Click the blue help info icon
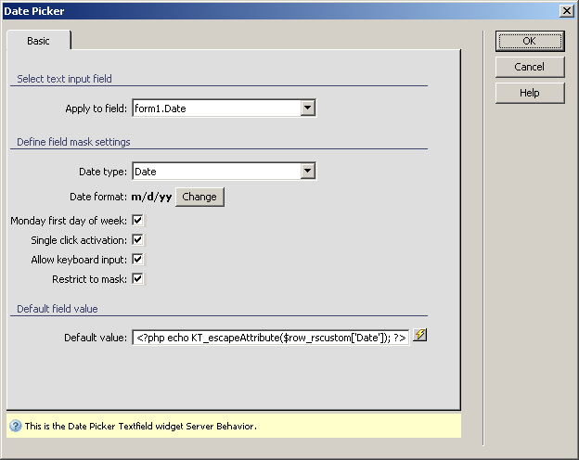The image size is (579, 460). point(15,427)
